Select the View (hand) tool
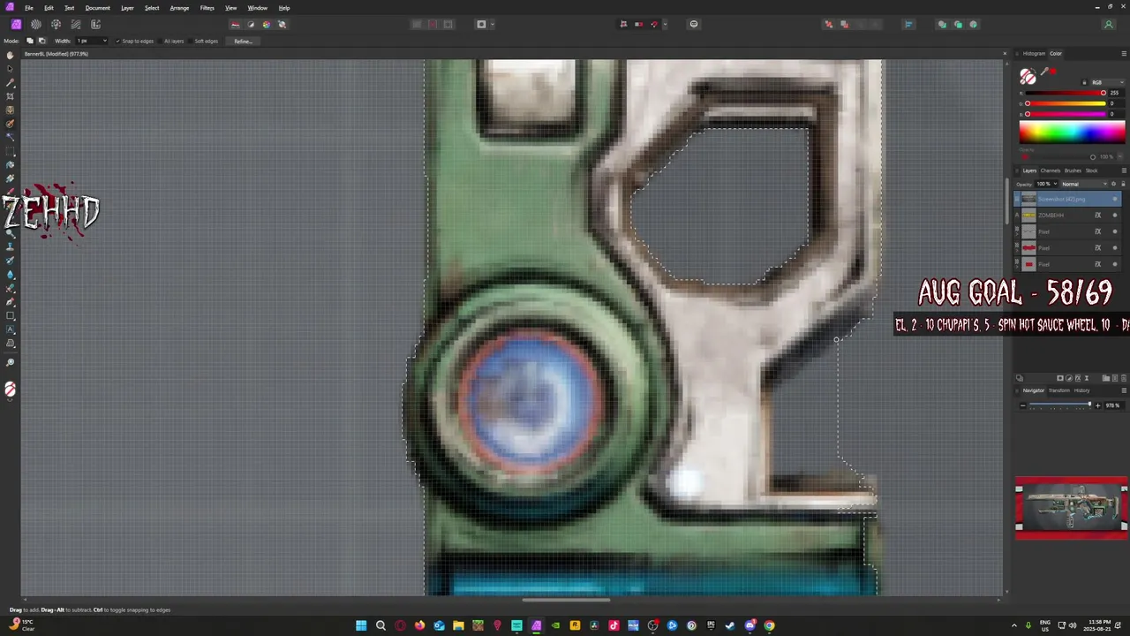The height and width of the screenshot is (636, 1130). 11,55
